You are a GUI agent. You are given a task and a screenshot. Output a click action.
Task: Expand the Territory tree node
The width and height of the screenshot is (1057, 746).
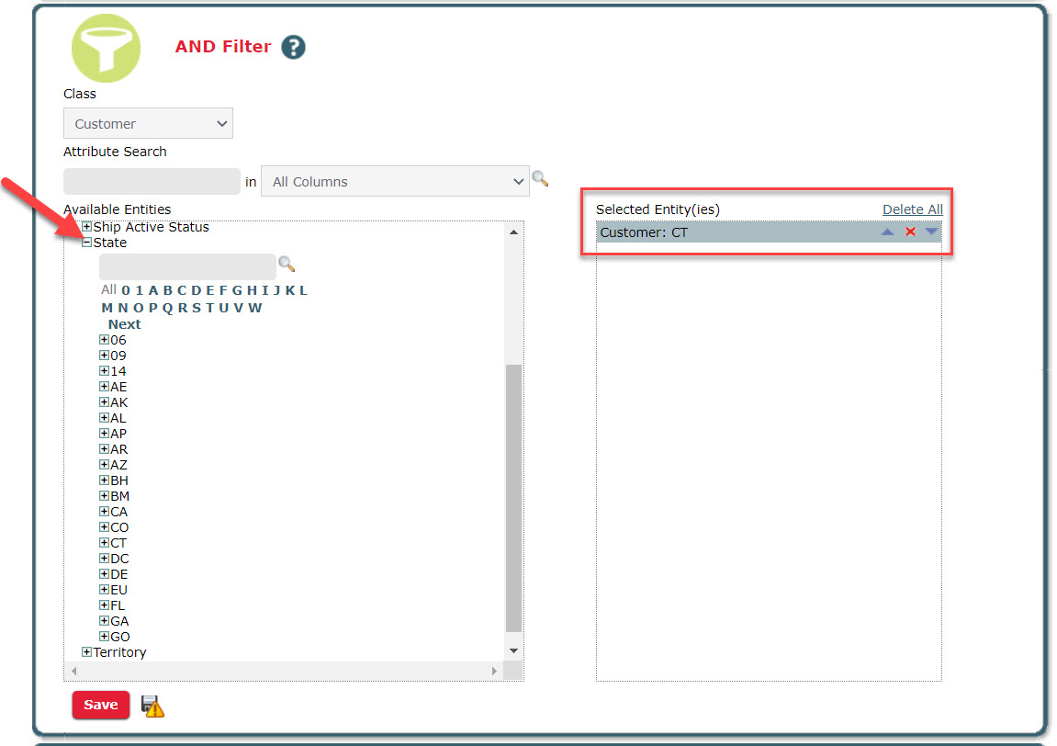(87, 652)
